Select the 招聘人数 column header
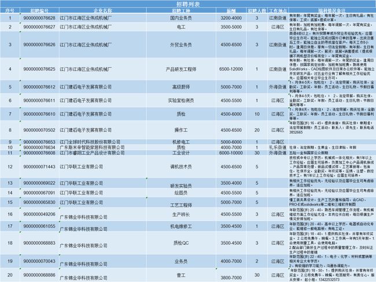Viewport: 376px width, 282px height. [x=257, y=10]
